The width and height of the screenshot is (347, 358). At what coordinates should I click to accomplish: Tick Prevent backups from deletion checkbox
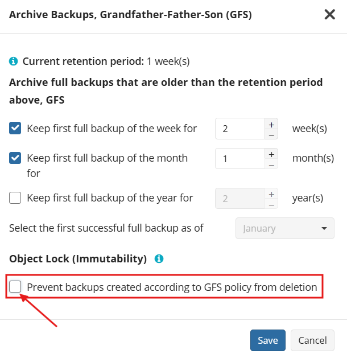[15, 287]
